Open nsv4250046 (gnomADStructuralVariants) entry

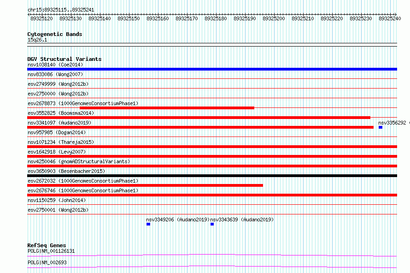click(x=79, y=161)
